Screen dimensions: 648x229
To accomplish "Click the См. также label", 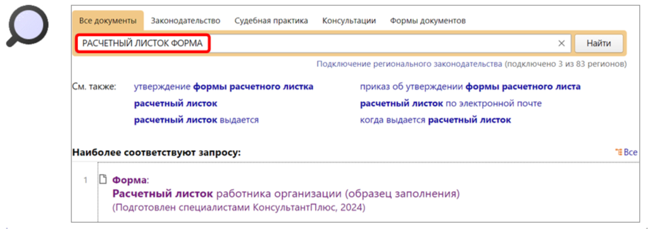I will click(94, 87).
